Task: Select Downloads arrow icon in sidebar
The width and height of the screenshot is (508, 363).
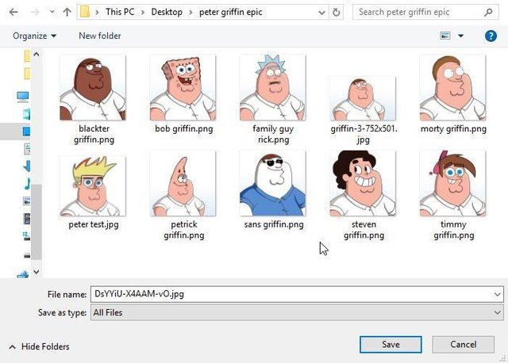Action: 26,166
